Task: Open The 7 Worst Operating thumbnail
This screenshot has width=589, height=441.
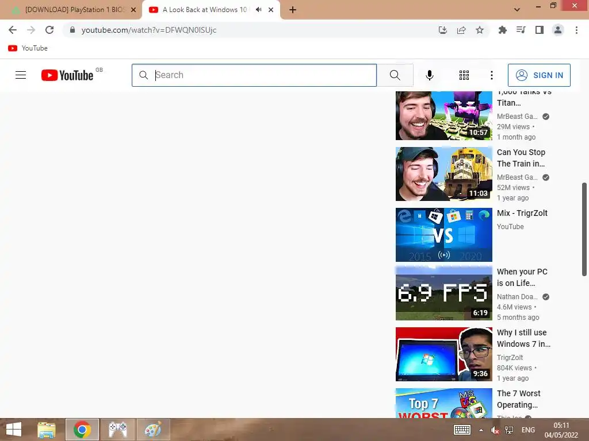Action: [x=443, y=403]
